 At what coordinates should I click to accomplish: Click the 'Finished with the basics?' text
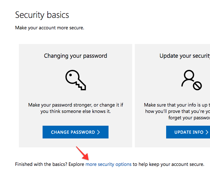pos(41,164)
